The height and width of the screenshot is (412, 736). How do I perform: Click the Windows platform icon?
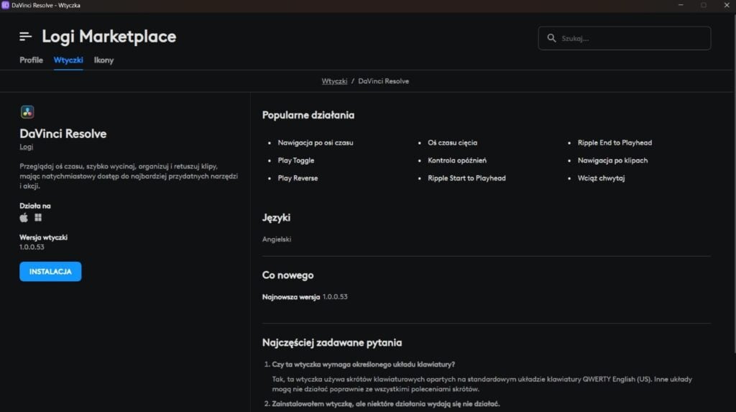pyautogui.click(x=38, y=218)
